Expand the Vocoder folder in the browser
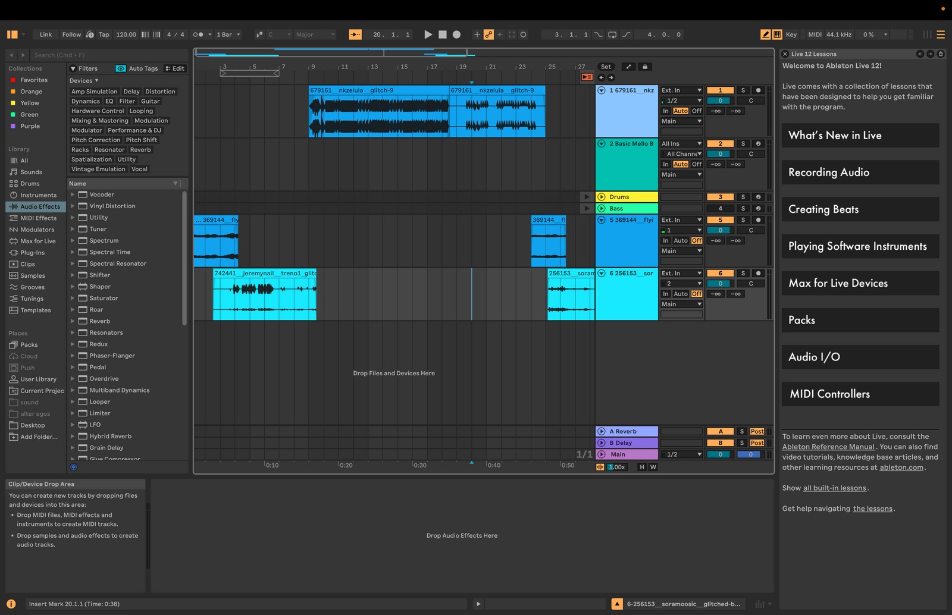Viewport: 952px width, 615px height. pos(73,194)
